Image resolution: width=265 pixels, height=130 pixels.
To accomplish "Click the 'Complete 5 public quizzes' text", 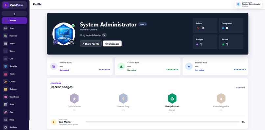I will [x=68, y=125].
